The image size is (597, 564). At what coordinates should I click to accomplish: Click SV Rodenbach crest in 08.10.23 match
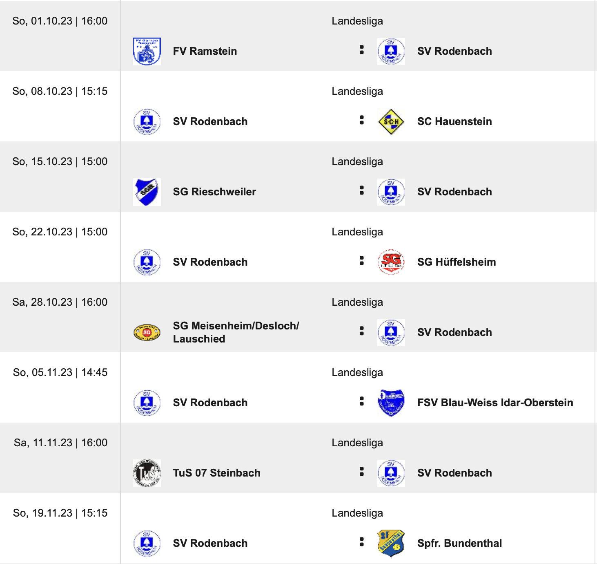tap(147, 122)
